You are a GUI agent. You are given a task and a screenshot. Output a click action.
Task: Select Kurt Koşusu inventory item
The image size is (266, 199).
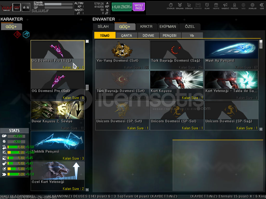[x=177, y=85]
